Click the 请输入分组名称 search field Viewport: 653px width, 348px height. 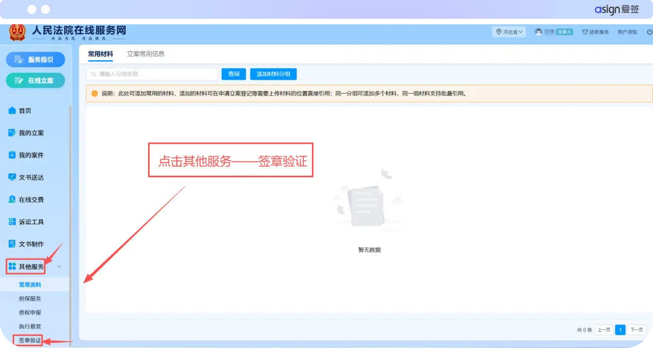(152, 74)
